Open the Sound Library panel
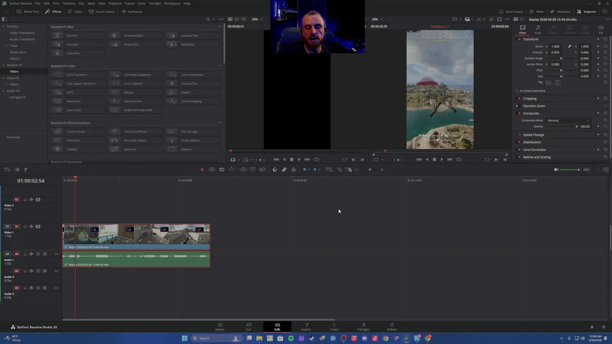The height and width of the screenshot is (344, 612). pos(102,11)
